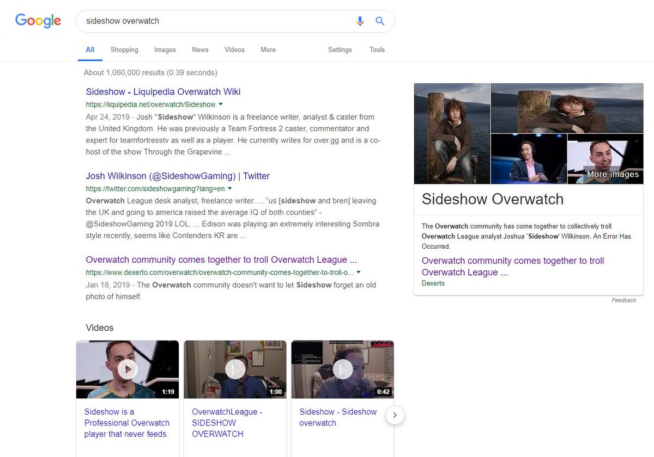Screen dimensions: 654x457
Task: Open tall portrait photo by wooden post
Action: [x=452, y=133]
